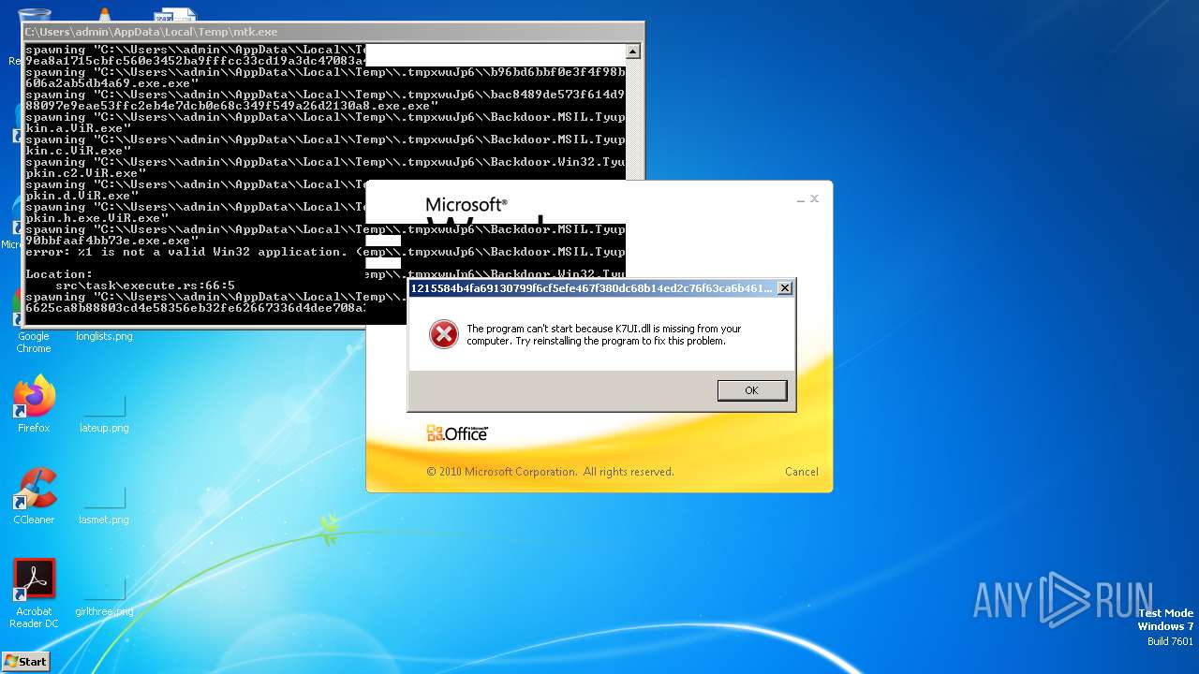
Task: Click OK in the K7UI.dll error dialog
Action: point(751,390)
